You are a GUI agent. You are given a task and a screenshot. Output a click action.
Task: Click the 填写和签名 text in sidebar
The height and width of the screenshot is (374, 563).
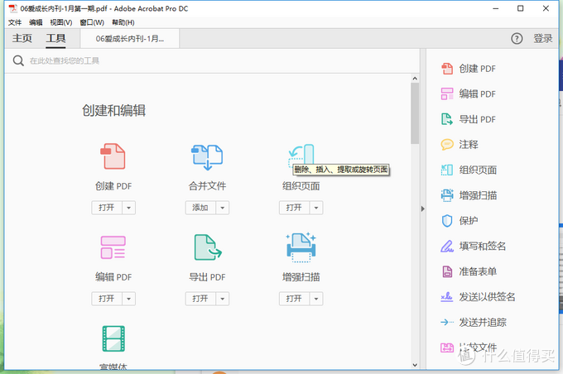[482, 247]
